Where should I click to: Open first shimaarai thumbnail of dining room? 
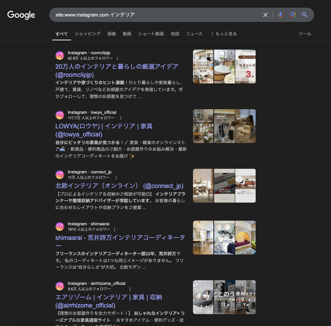click(x=203, y=238)
